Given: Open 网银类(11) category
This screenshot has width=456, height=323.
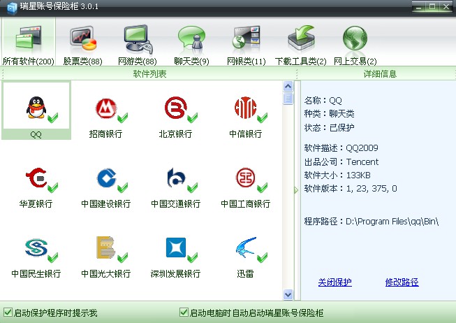Looking at the screenshot, I should click(246, 45).
